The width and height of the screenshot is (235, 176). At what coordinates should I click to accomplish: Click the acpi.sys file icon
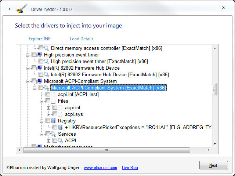60,114
